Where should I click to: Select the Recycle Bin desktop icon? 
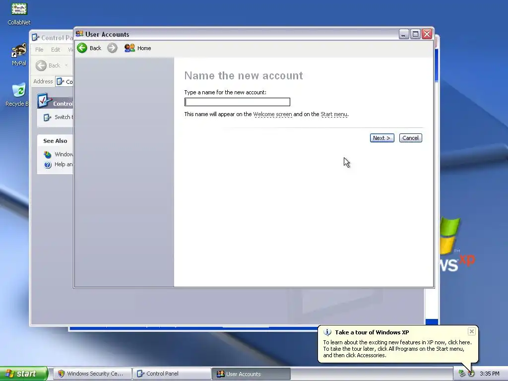pyautogui.click(x=17, y=94)
